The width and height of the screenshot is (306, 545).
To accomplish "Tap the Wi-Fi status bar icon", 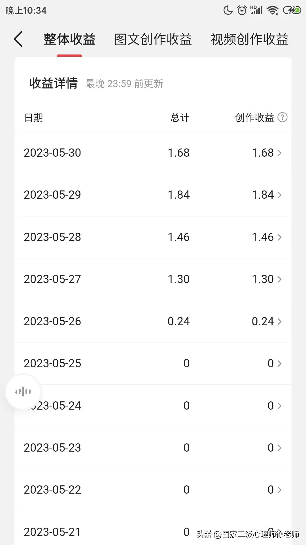I will (x=273, y=11).
